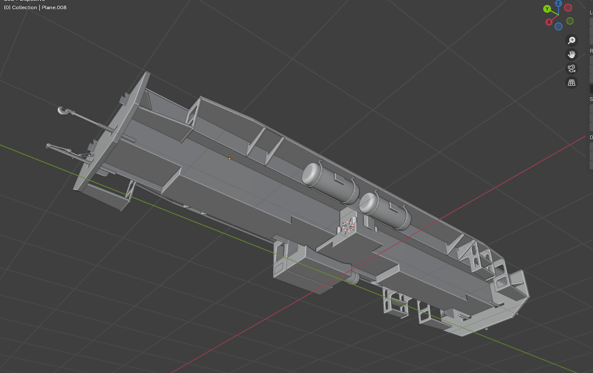Click the unlabeled blue negative-Z gizmo circle
The width and height of the screenshot is (593, 373).
[x=559, y=27]
